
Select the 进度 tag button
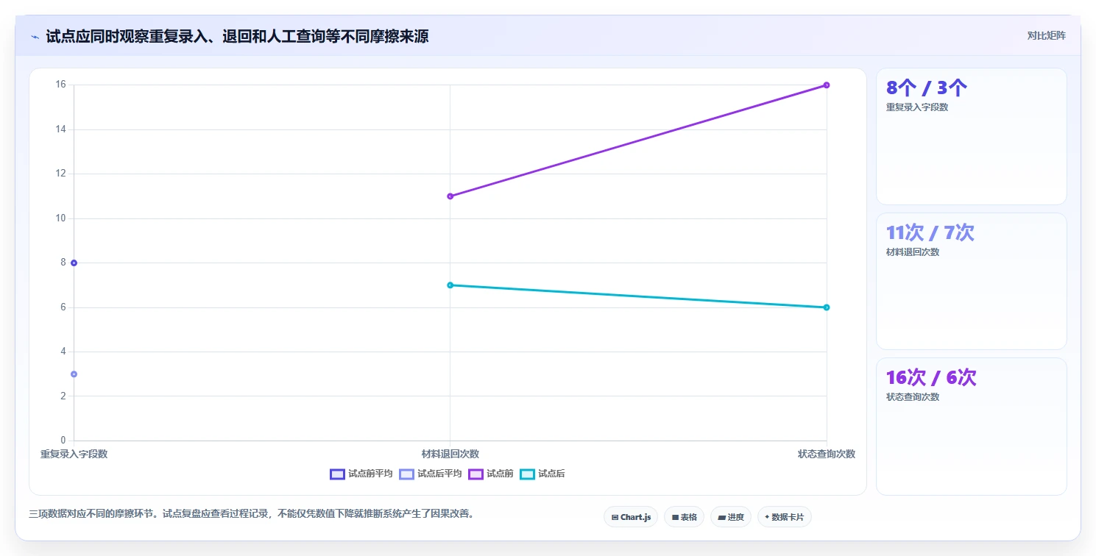[730, 517]
